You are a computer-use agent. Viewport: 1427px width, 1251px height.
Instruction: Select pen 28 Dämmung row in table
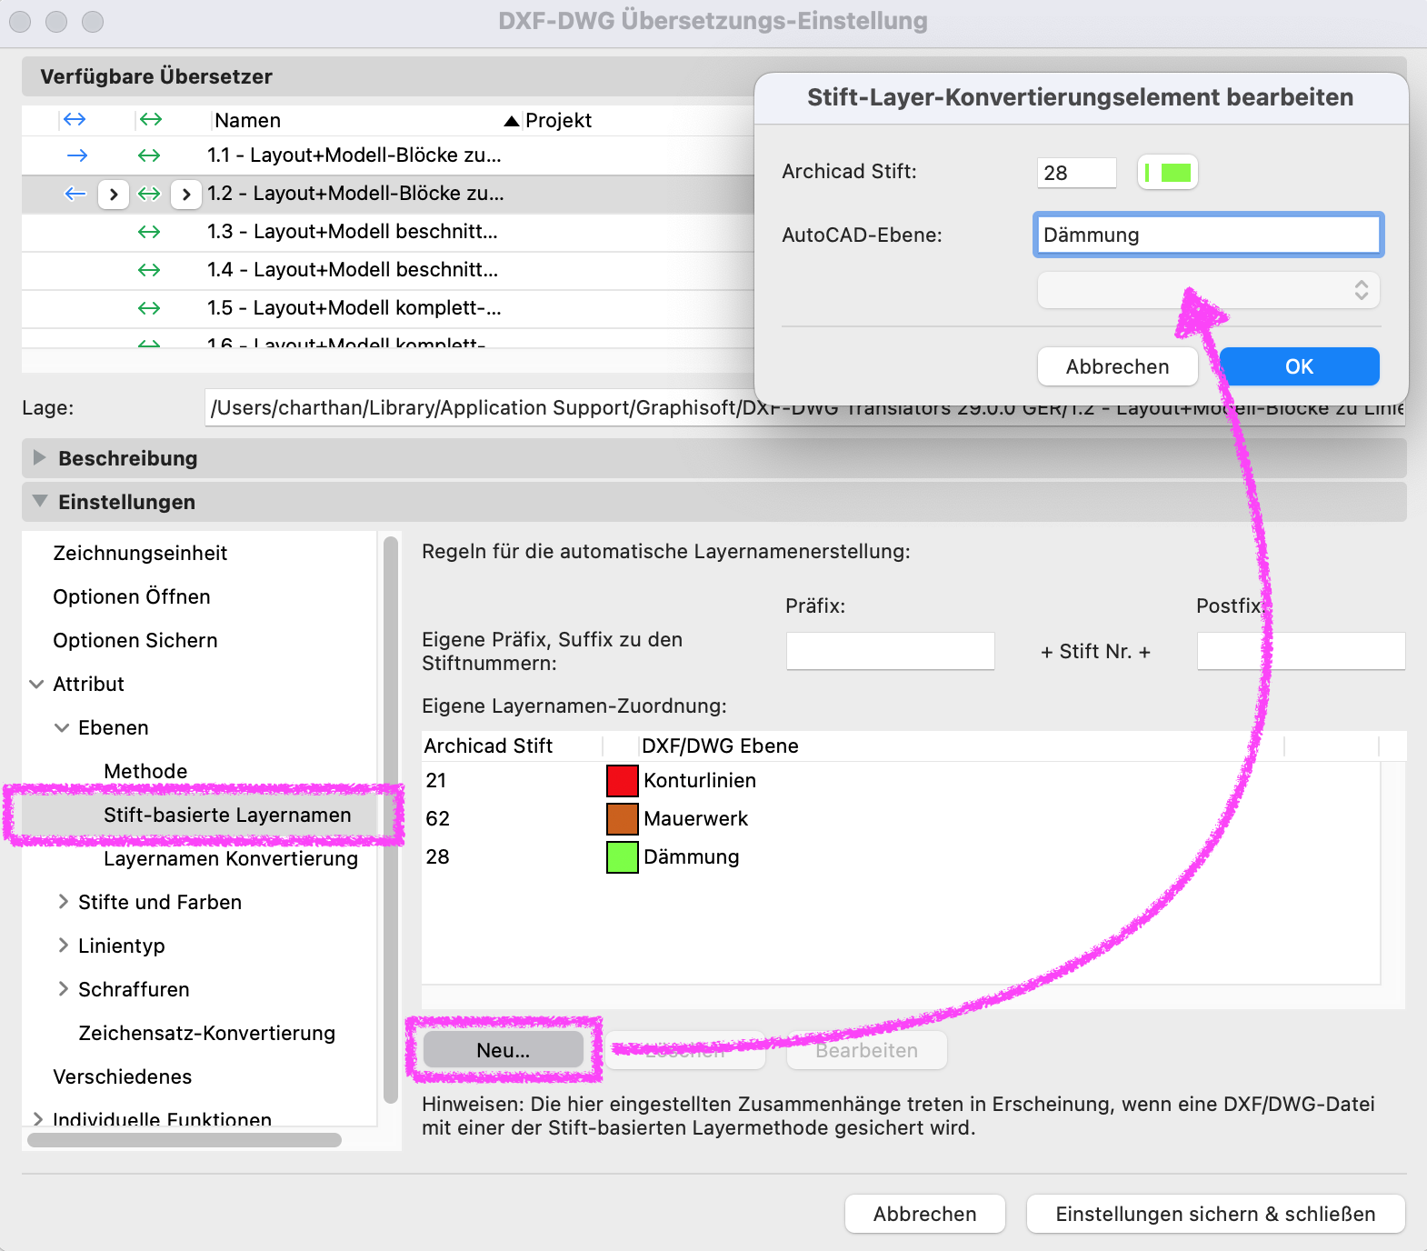click(901, 857)
